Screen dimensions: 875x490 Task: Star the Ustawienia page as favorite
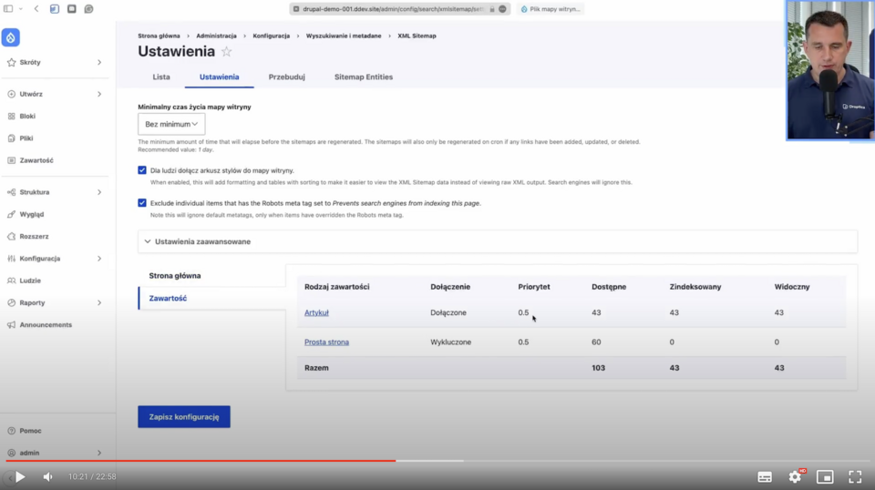[x=227, y=52]
